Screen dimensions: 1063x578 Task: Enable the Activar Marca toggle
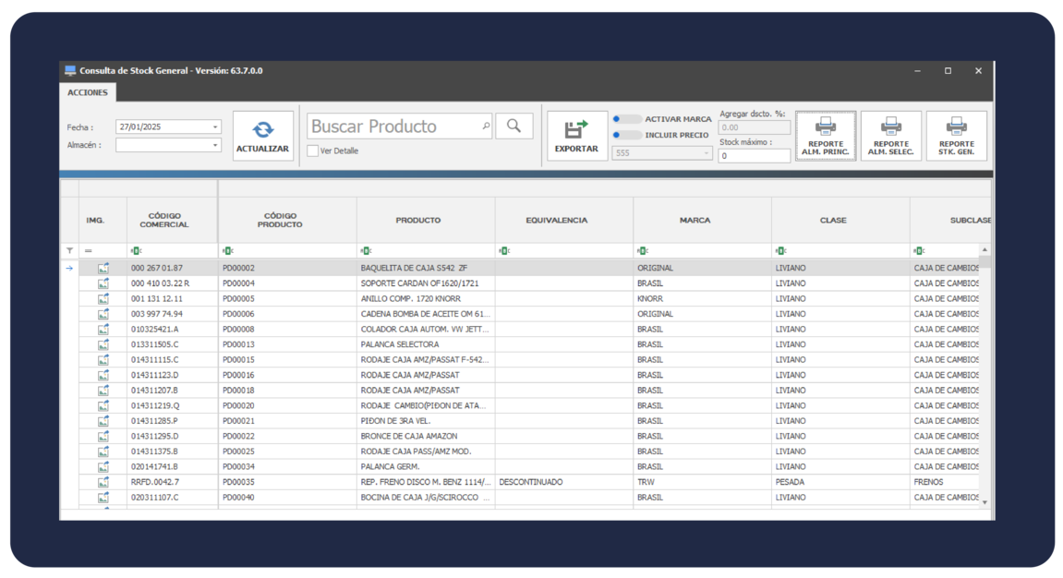coord(627,119)
